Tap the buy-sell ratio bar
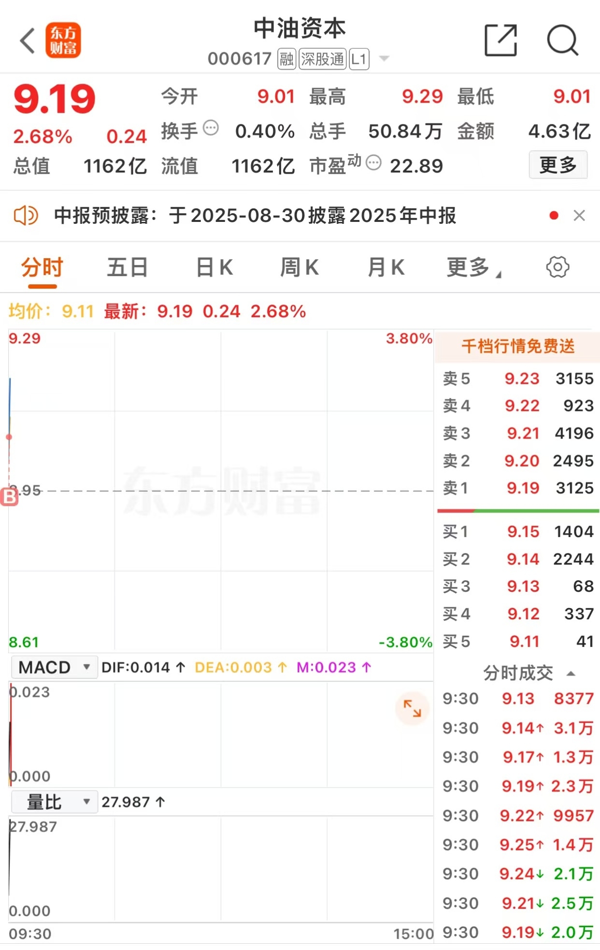This screenshot has width=600, height=950. click(x=518, y=511)
